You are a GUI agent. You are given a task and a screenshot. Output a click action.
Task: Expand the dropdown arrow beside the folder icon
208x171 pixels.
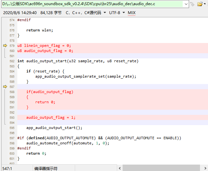coord(205,4)
